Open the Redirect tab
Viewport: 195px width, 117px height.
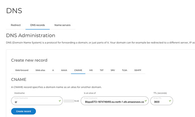click(x=16, y=25)
